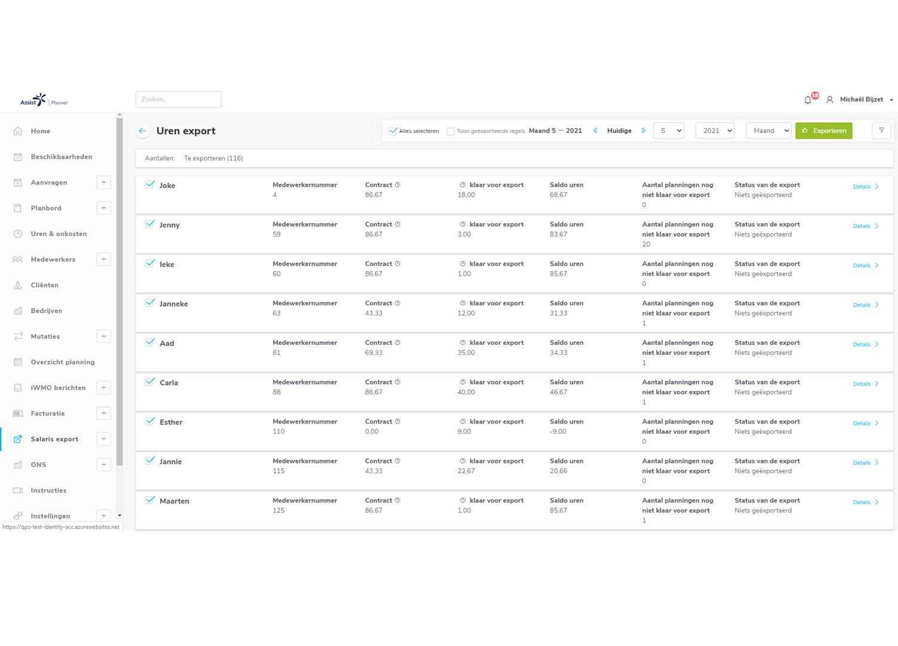Screen dimensions: 898x646
Task: Expand the Planbord submenu plus button
Action: [103, 208]
